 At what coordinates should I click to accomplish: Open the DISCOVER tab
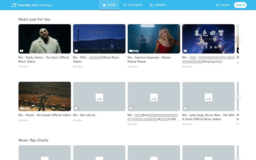click(x=133, y=5)
